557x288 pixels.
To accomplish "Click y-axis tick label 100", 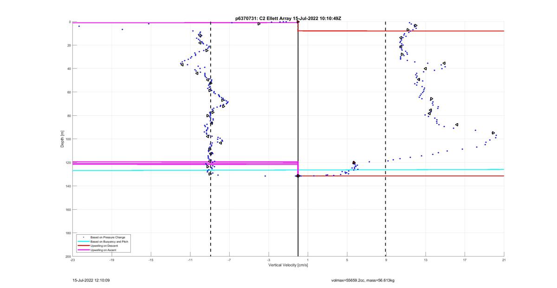I will point(68,139).
